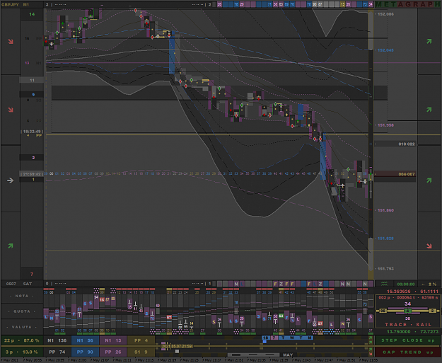This screenshot has width=442, height=363.
Task: Click the MAY label on the timeline
Action: pyautogui.click(x=288, y=355)
